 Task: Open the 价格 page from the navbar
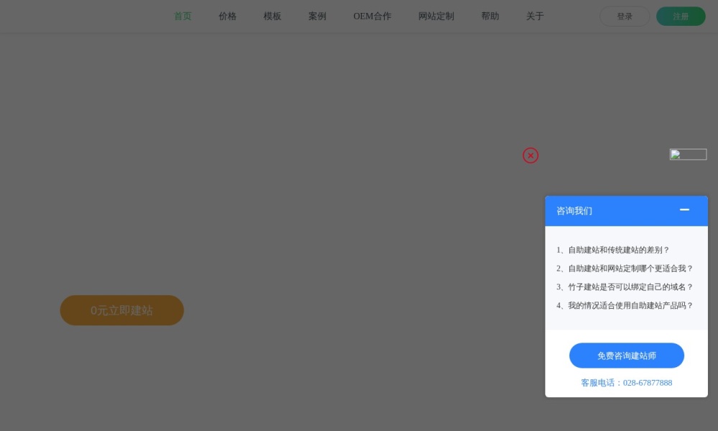click(227, 16)
